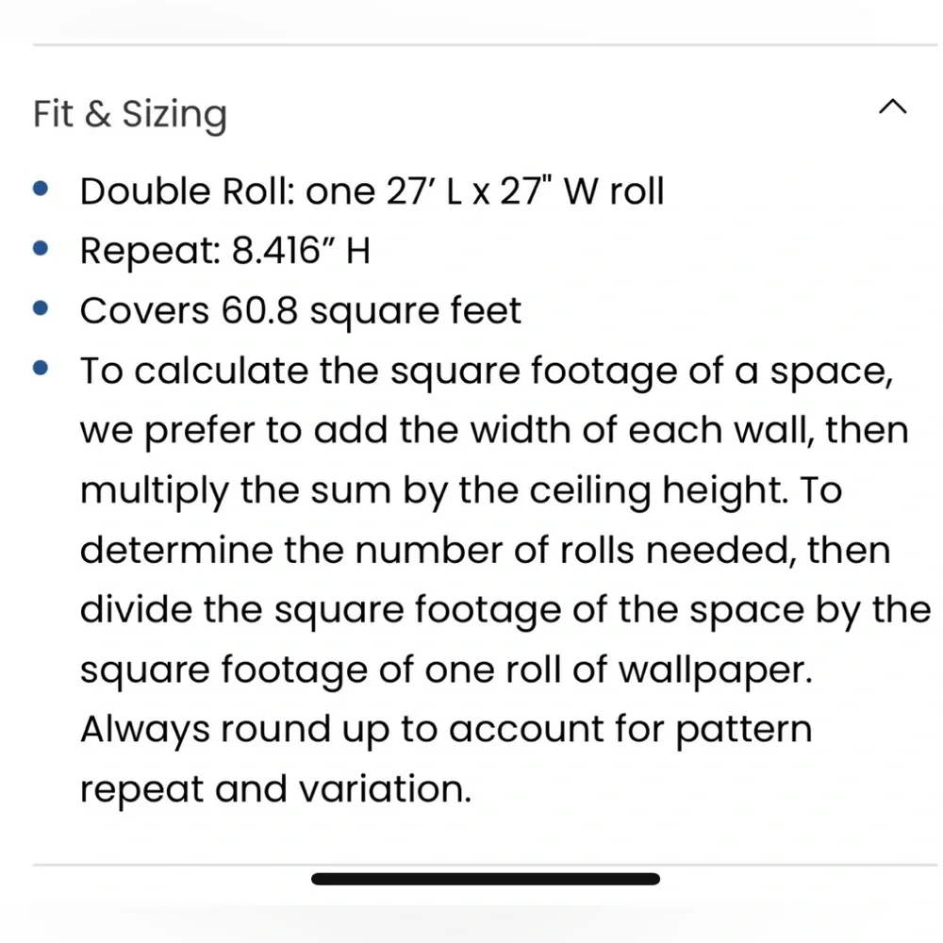Click the word 'wallpaper' in the paragraph
The image size is (943, 943).
pyautogui.click(x=715, y=670)
